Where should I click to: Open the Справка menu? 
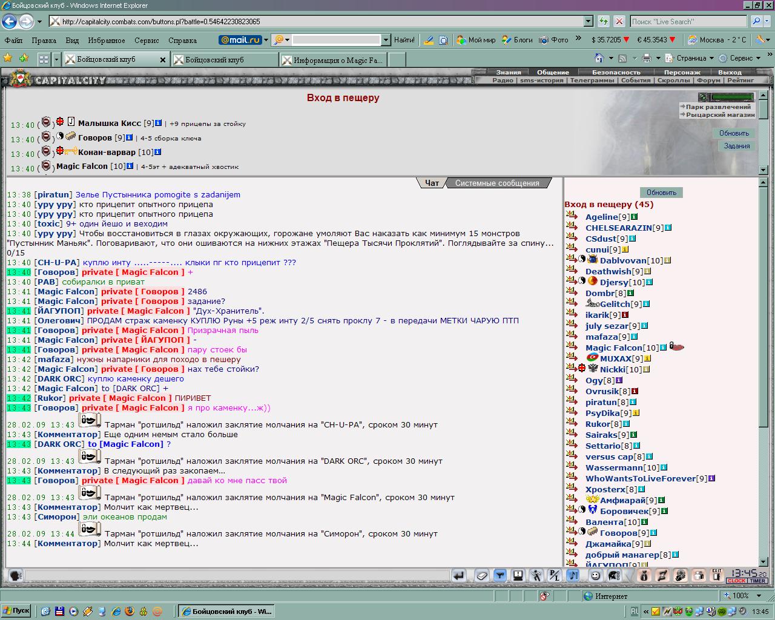point(182,41)
